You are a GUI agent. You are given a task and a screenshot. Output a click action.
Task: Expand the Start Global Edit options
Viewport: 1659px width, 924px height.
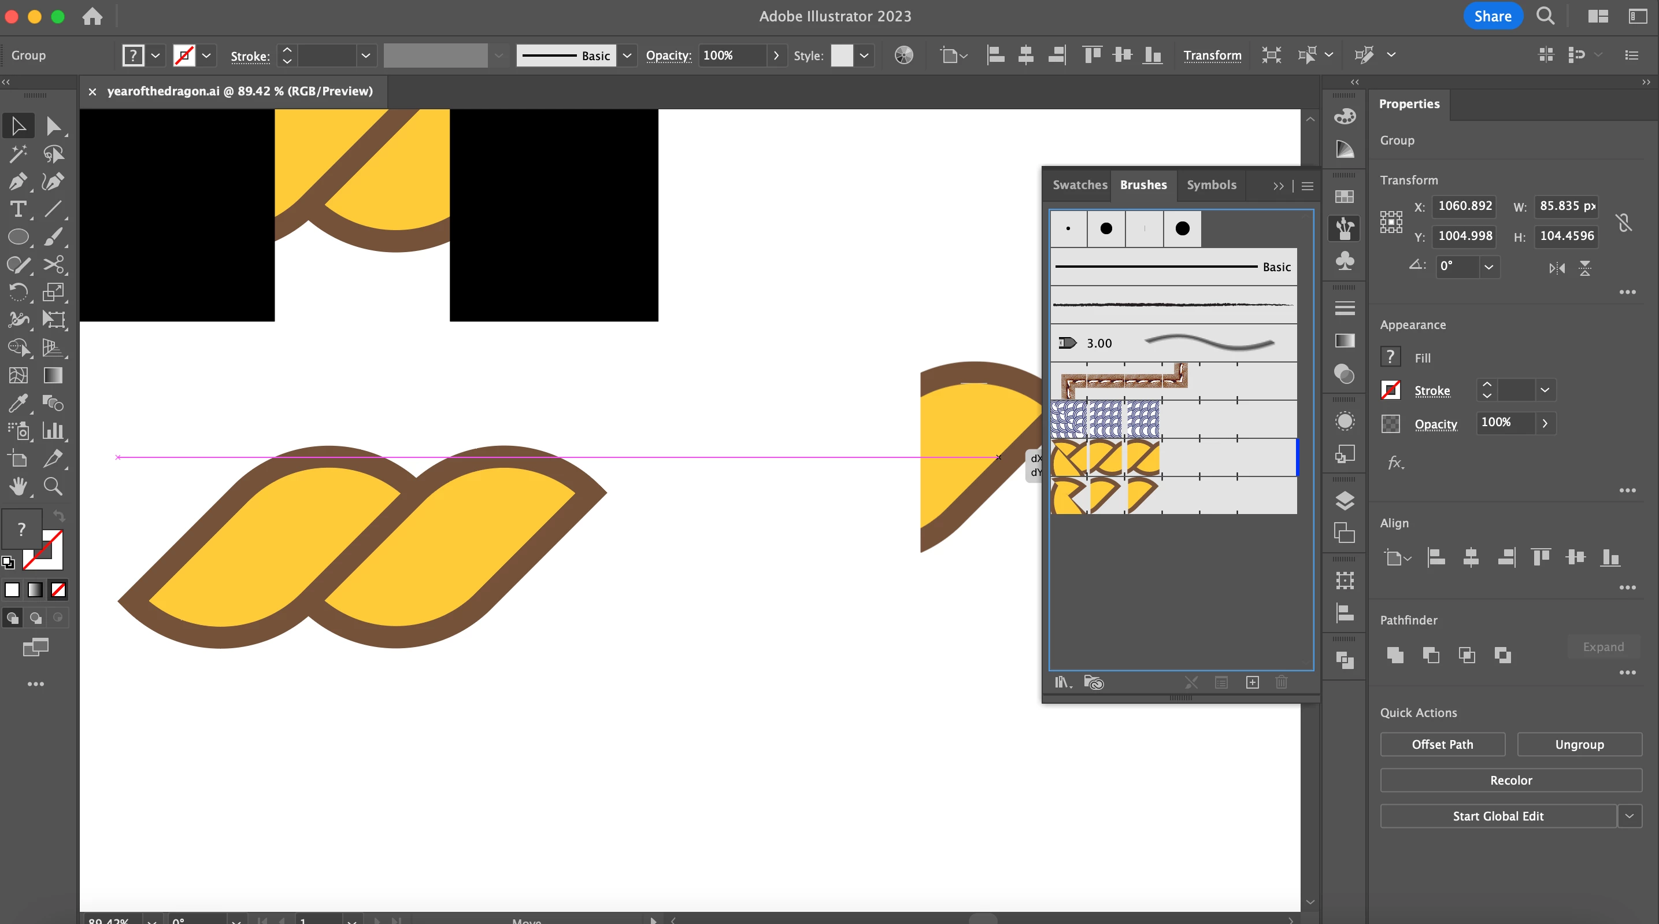tap(1629, 816)
